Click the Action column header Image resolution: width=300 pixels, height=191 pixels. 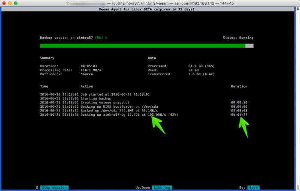[87, 86]
